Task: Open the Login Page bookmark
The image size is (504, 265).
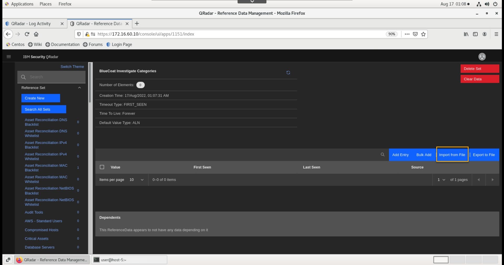Action: [x=119, y=44]
